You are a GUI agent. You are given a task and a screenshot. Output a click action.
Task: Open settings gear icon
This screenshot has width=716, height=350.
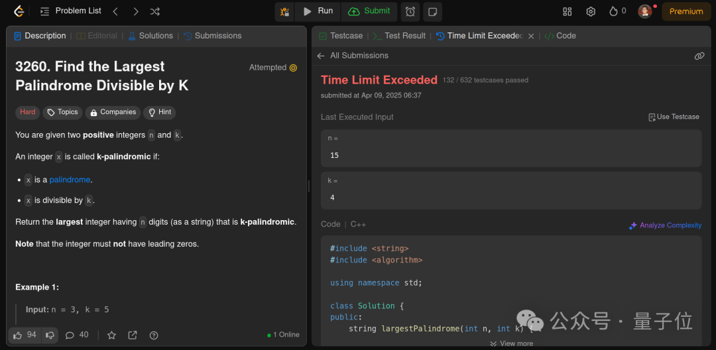pos(591,11)
